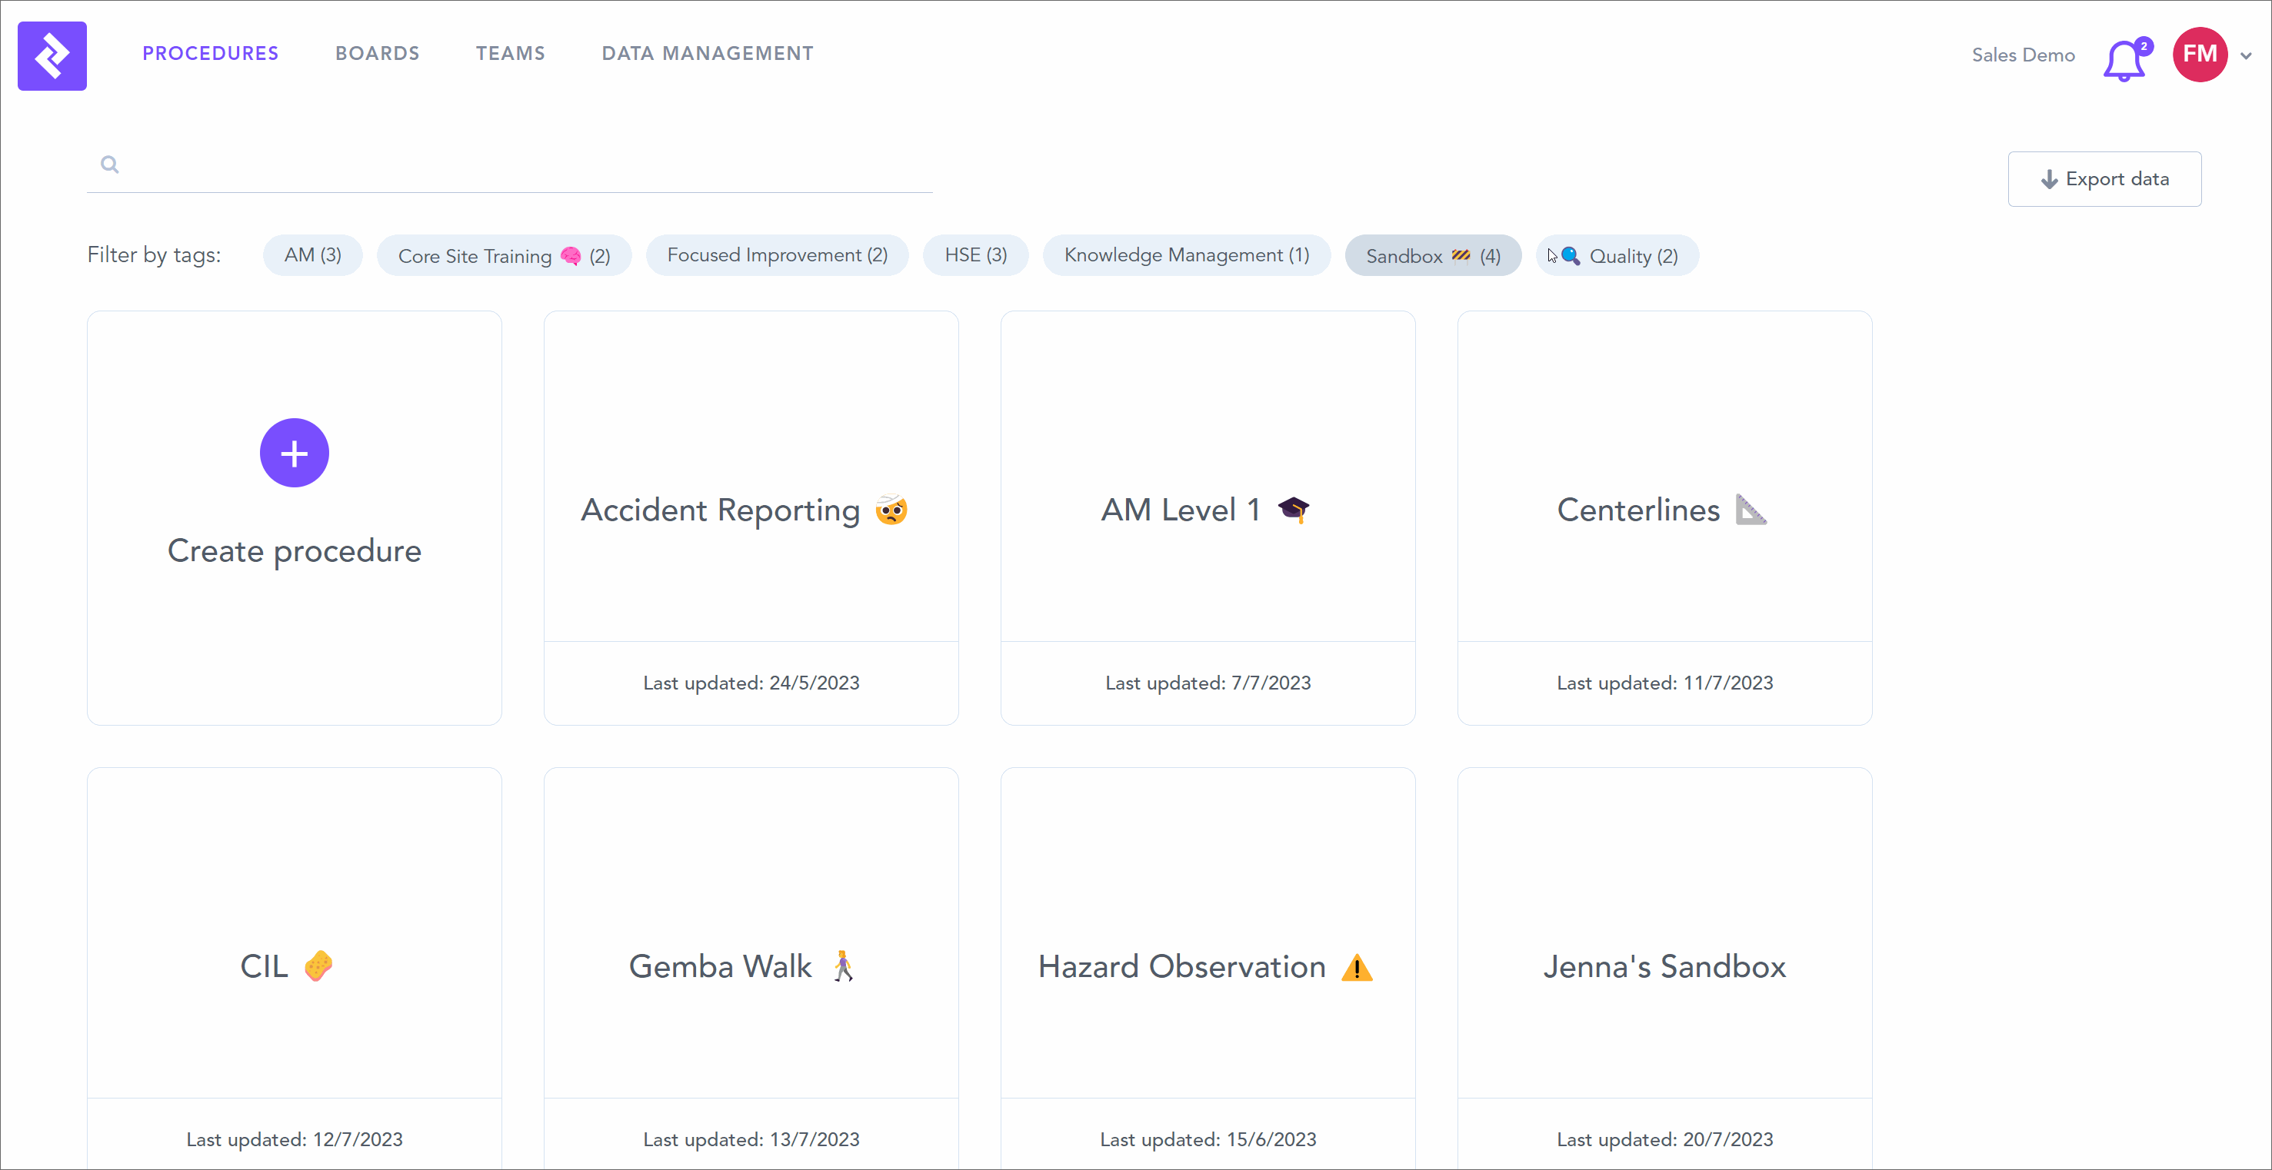Toggle the Sandbox (4) tag filter
Image resolution: width=2272 pixels, height=1170 pixels.
[x=1431, y=256]
